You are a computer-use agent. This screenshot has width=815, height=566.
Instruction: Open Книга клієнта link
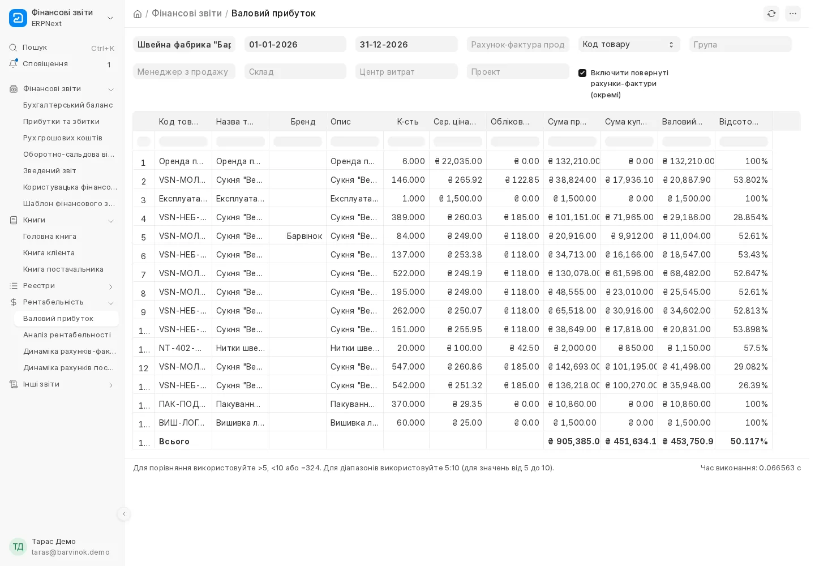pos(49,253)
